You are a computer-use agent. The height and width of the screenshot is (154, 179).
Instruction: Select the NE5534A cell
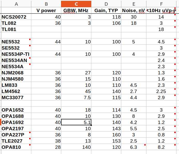coord(16,66)
